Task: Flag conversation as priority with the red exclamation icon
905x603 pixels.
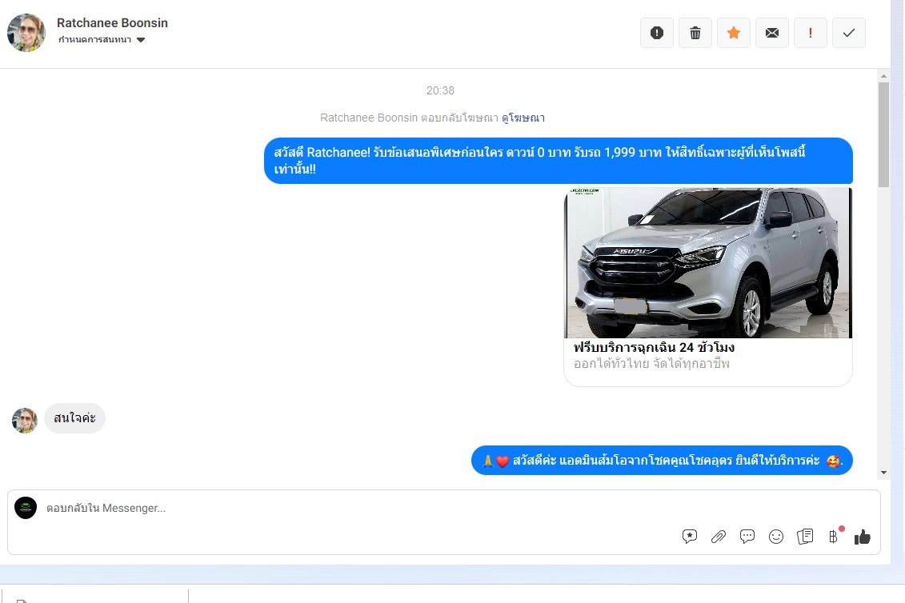Action: pos(811,33)
